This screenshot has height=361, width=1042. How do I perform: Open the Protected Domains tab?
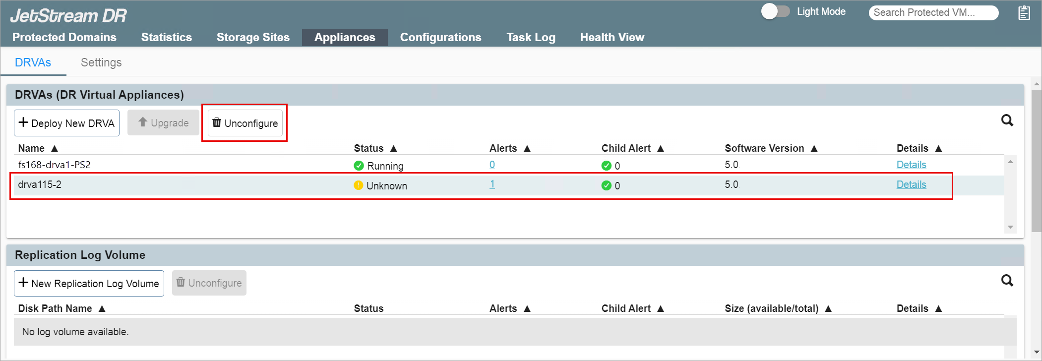pyautogui.click(x=64, y=37)
